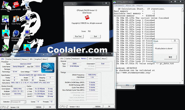This screenshot has height=110, width=185.
Task: Open the wPrime desktop shortcut
Action: click(x=5, y=5)
